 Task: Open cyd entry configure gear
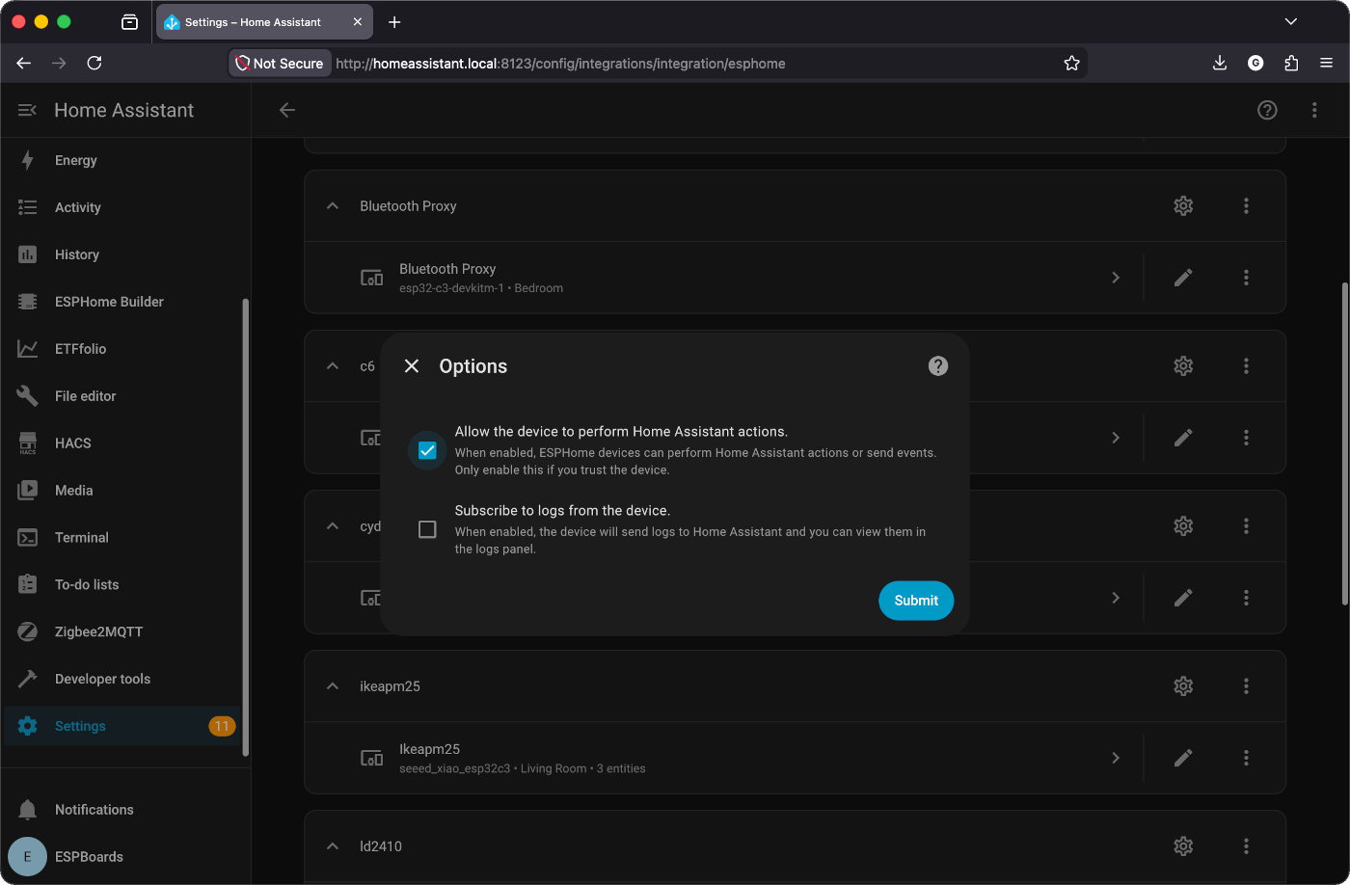pyautogui.click(x=1183, y=526)
